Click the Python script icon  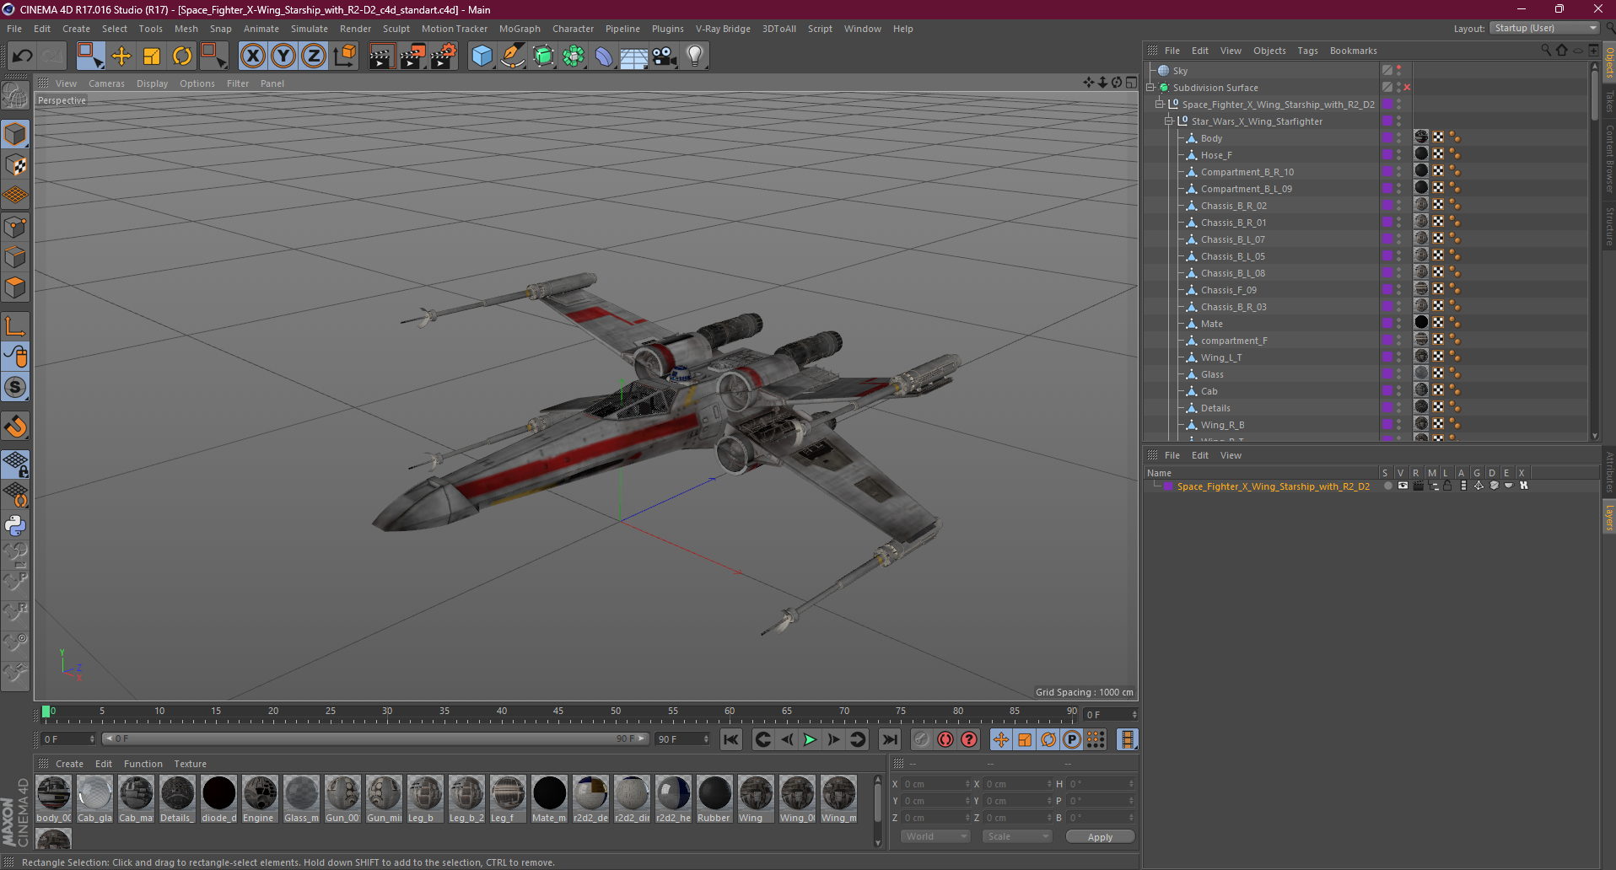point(15,525)
